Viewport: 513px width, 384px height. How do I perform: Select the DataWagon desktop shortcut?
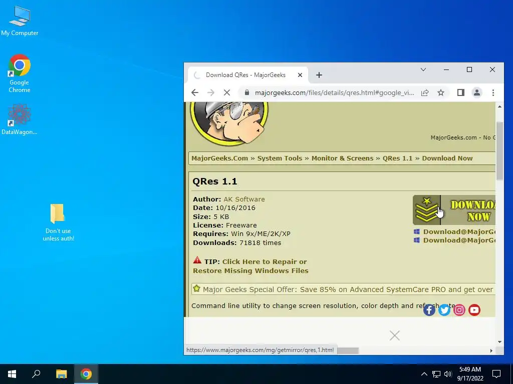(x=20, y=119)
